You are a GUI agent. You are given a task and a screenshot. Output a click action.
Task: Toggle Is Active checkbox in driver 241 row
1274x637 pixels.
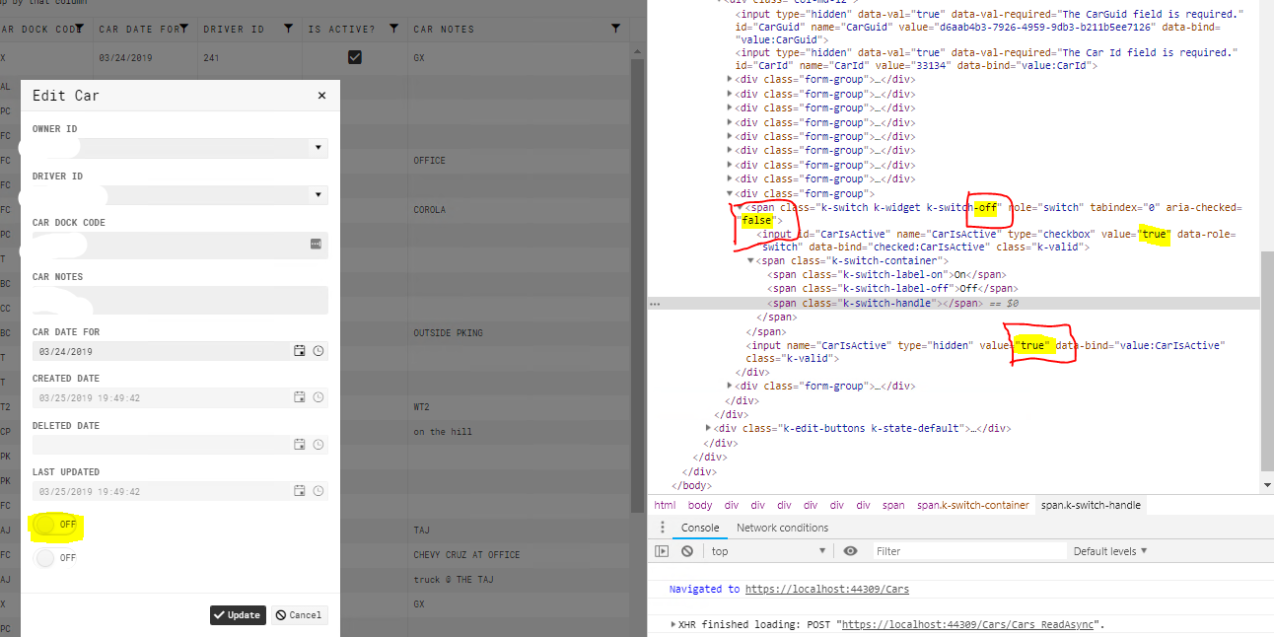point(355,58)
